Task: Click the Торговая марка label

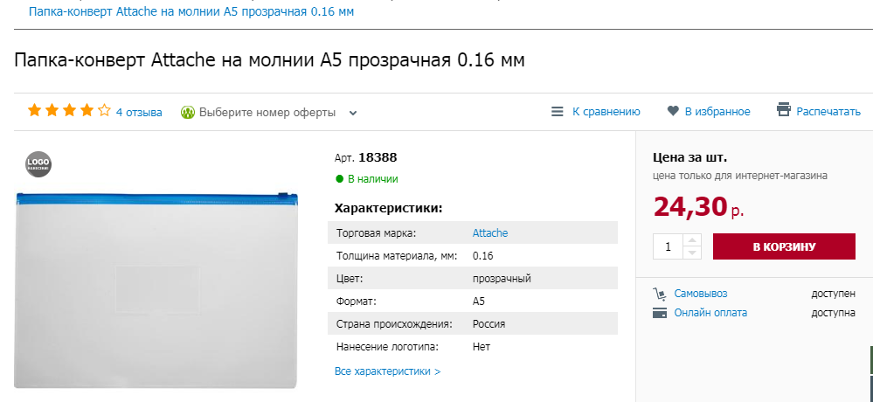Action: coord(376,232)
